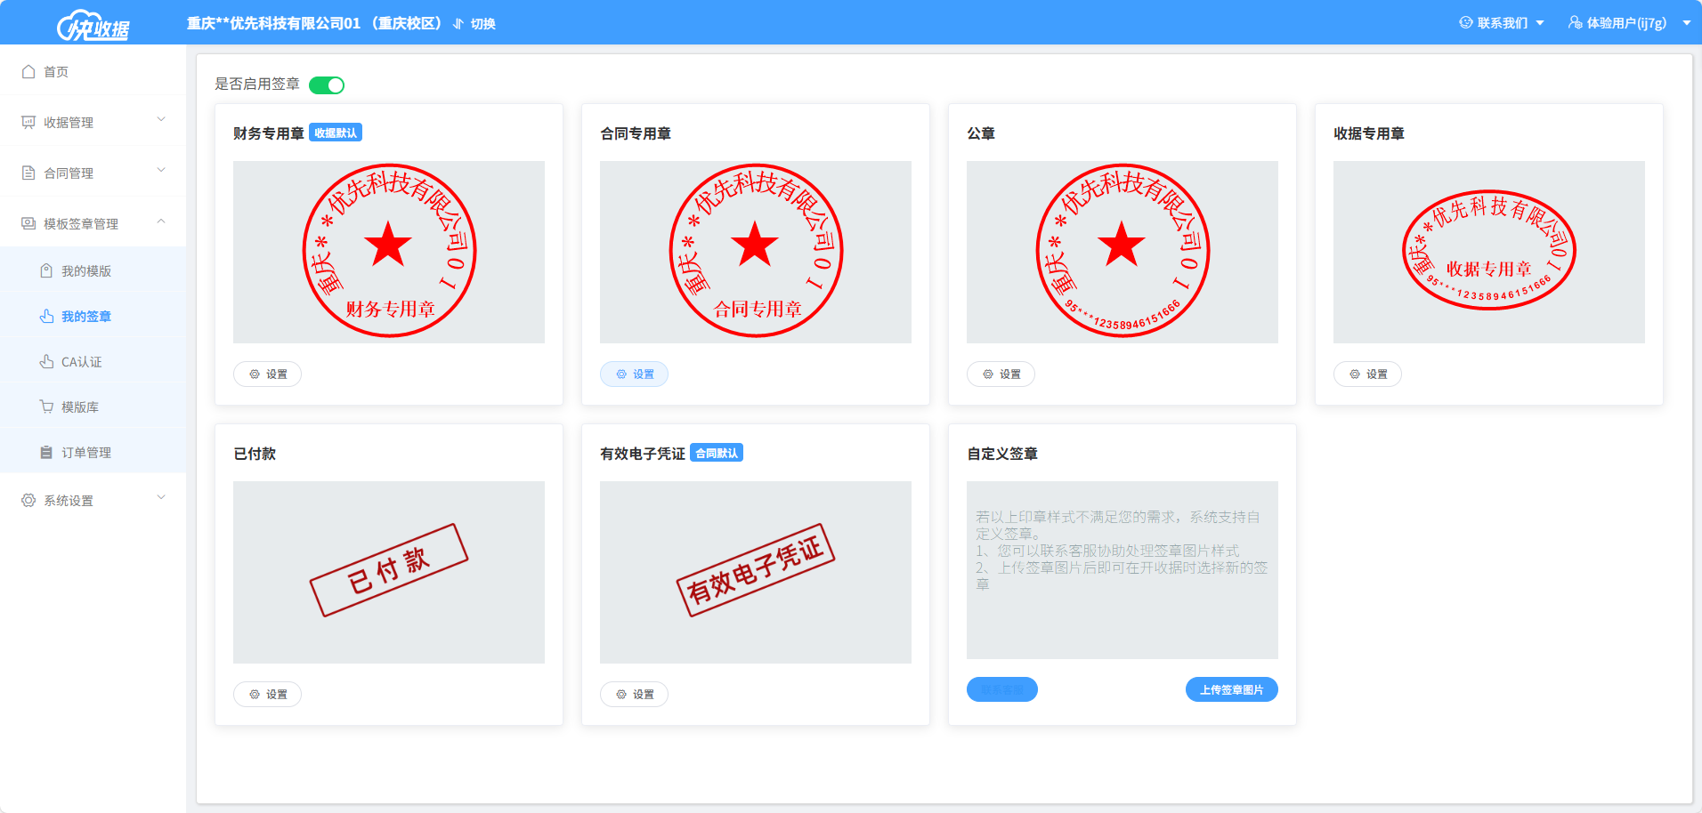The image size is (1702, 813).
Task: Click the 收据管理 receipt icon
Action: (28, 123)
